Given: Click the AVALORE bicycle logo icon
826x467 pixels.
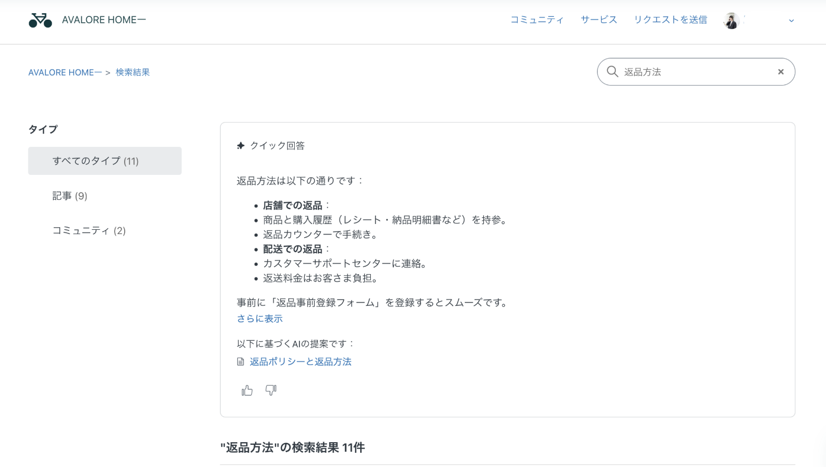Looking at the screenshot, I should [40, 20].
